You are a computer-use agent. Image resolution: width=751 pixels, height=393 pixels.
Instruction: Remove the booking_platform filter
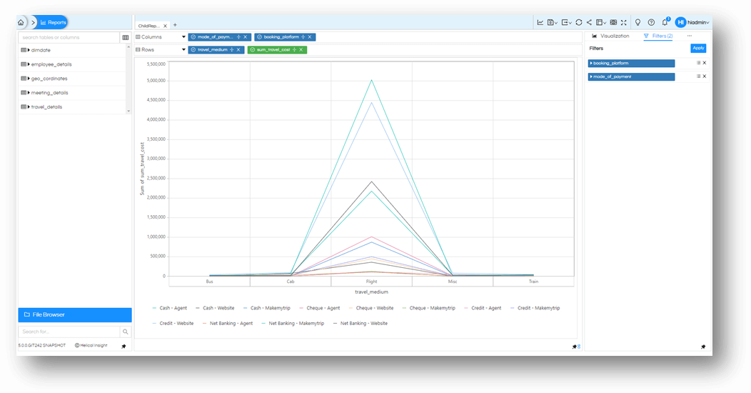pyautogui.click(x=704, y=63)
